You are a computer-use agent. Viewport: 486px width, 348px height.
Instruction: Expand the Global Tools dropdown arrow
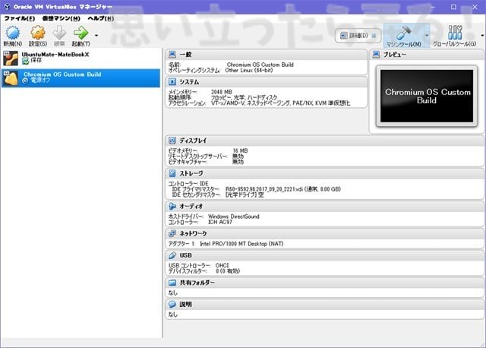click(482, 36)
